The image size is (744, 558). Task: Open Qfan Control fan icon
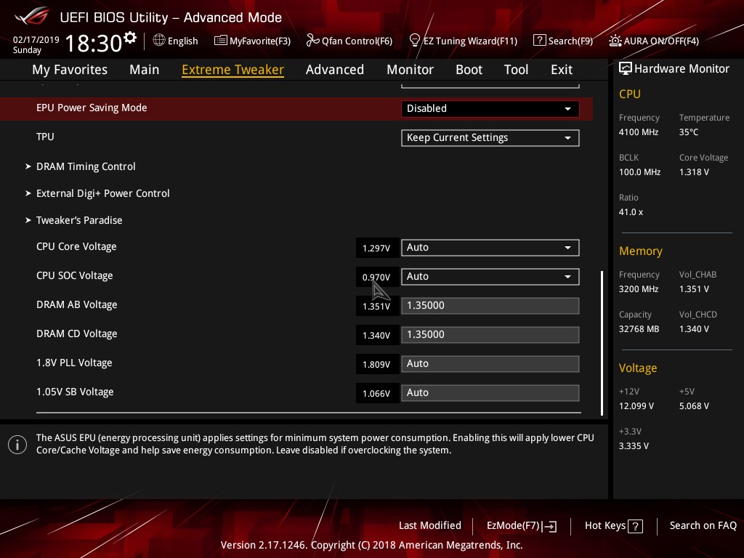click(x=312, y=41)
